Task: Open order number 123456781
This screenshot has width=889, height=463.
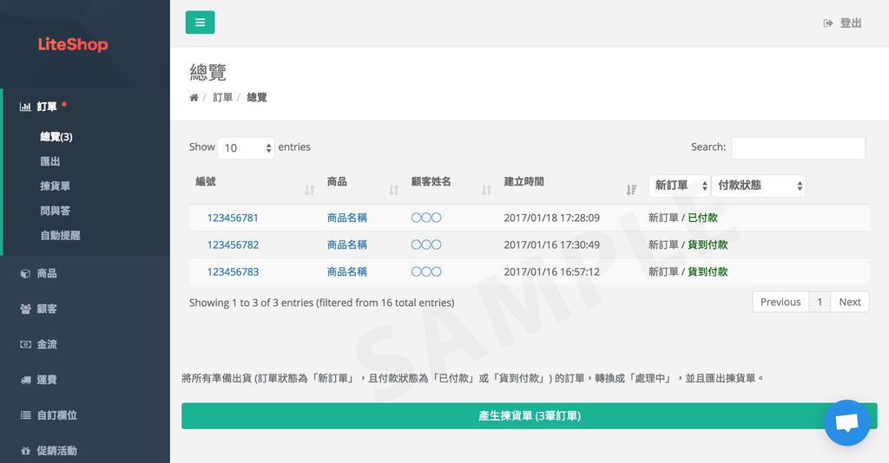Action: tap(233, 218)
